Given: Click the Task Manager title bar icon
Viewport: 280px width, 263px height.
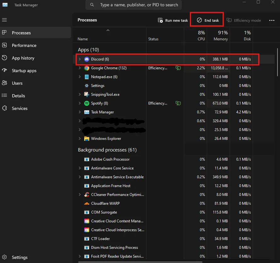Looking at the screenshot, I should click(x=5, y=5).
